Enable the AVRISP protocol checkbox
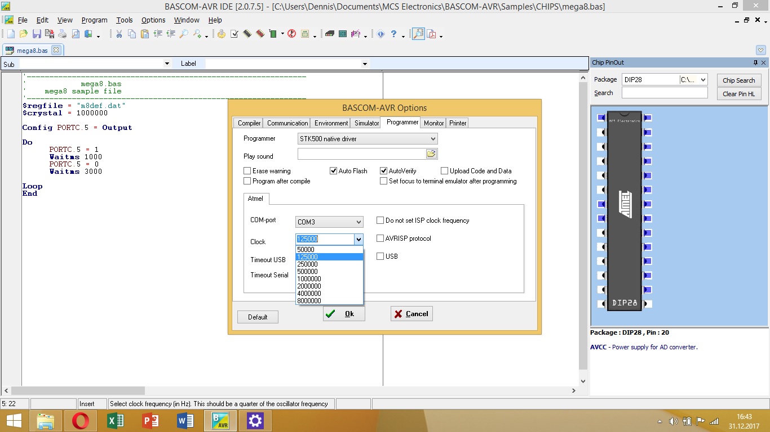 pyautogui.click(x=380, y=238)
